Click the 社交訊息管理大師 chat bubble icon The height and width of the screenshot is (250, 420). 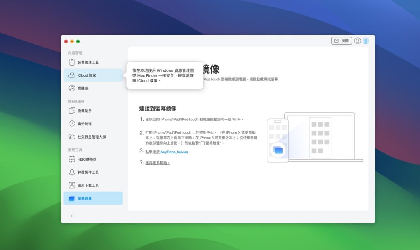click(x=72, y=137)
